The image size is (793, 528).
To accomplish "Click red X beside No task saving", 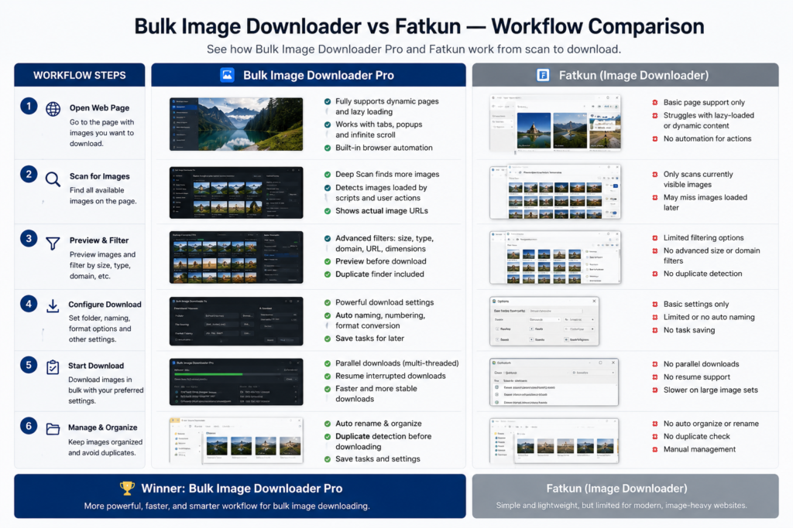I will pos(655,330).
